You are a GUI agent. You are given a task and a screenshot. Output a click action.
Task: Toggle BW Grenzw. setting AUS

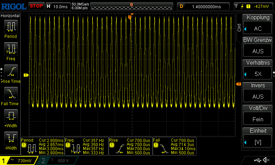pos(257,51)
